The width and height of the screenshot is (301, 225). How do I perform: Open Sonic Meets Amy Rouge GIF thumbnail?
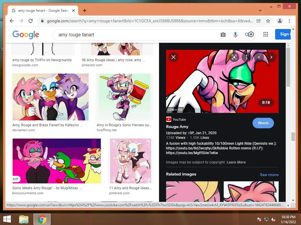(x=57, y=161)
